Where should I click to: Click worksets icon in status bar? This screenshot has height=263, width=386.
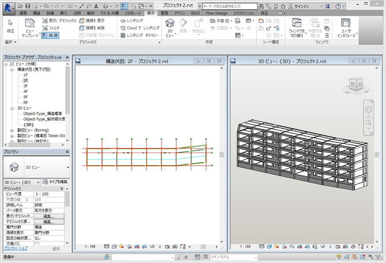click(x=107, y=257)
